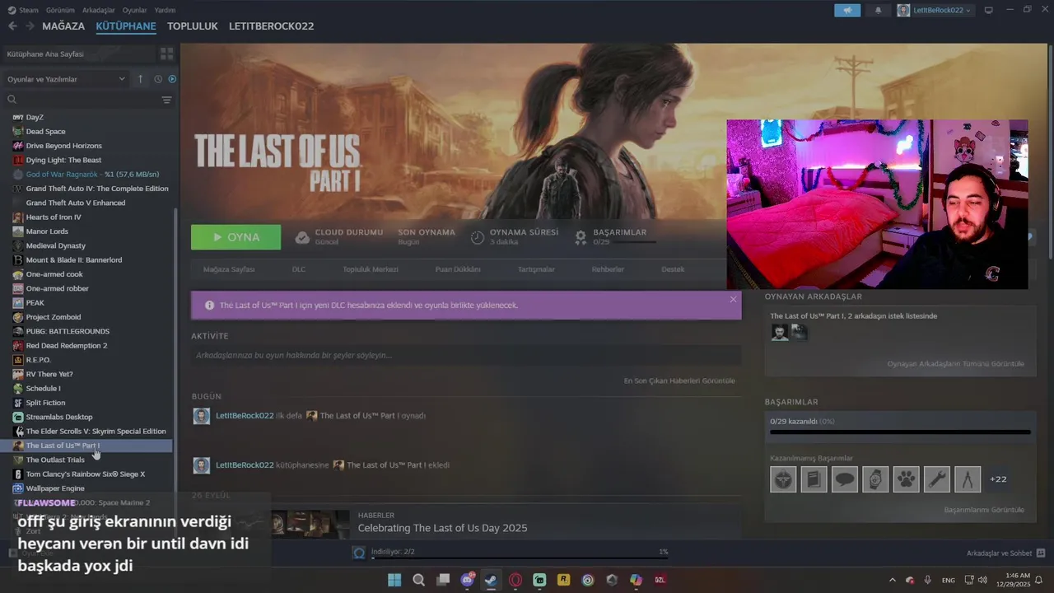Open Arkadaşlar ve Sohbet
The image size is (1054, 593).
coord(1005,553)
